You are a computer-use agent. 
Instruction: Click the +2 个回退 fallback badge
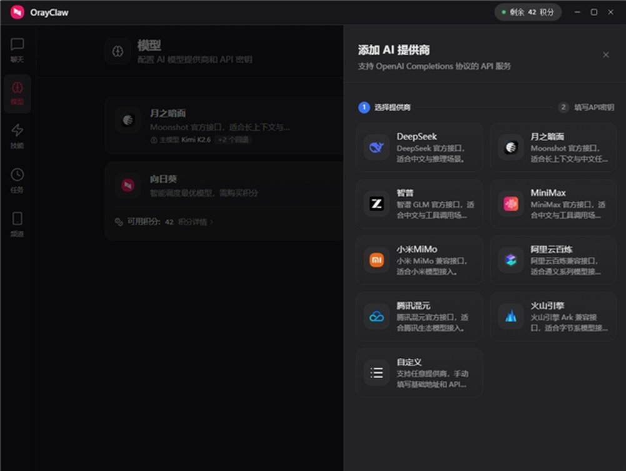(233, 139)
